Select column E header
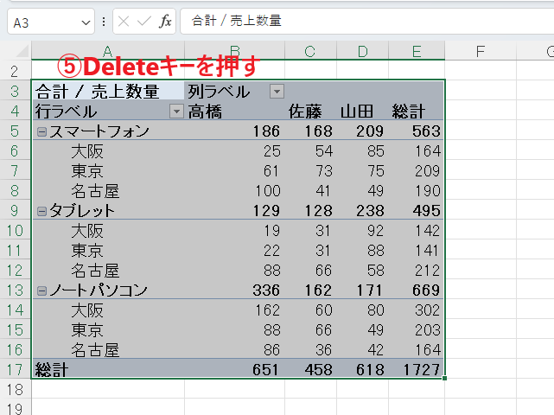 417,51
